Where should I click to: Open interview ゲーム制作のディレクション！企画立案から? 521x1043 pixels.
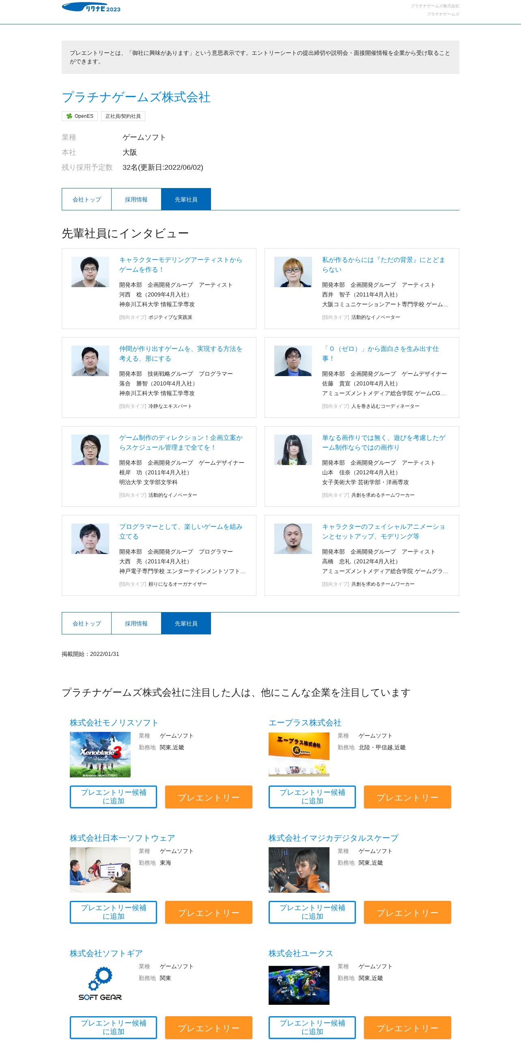pyautogui.click(x=181, y=443)
